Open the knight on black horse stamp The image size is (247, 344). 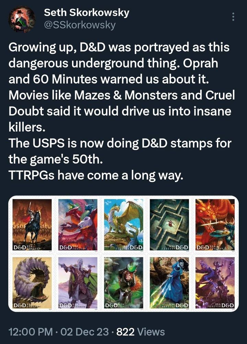(32, 225)
